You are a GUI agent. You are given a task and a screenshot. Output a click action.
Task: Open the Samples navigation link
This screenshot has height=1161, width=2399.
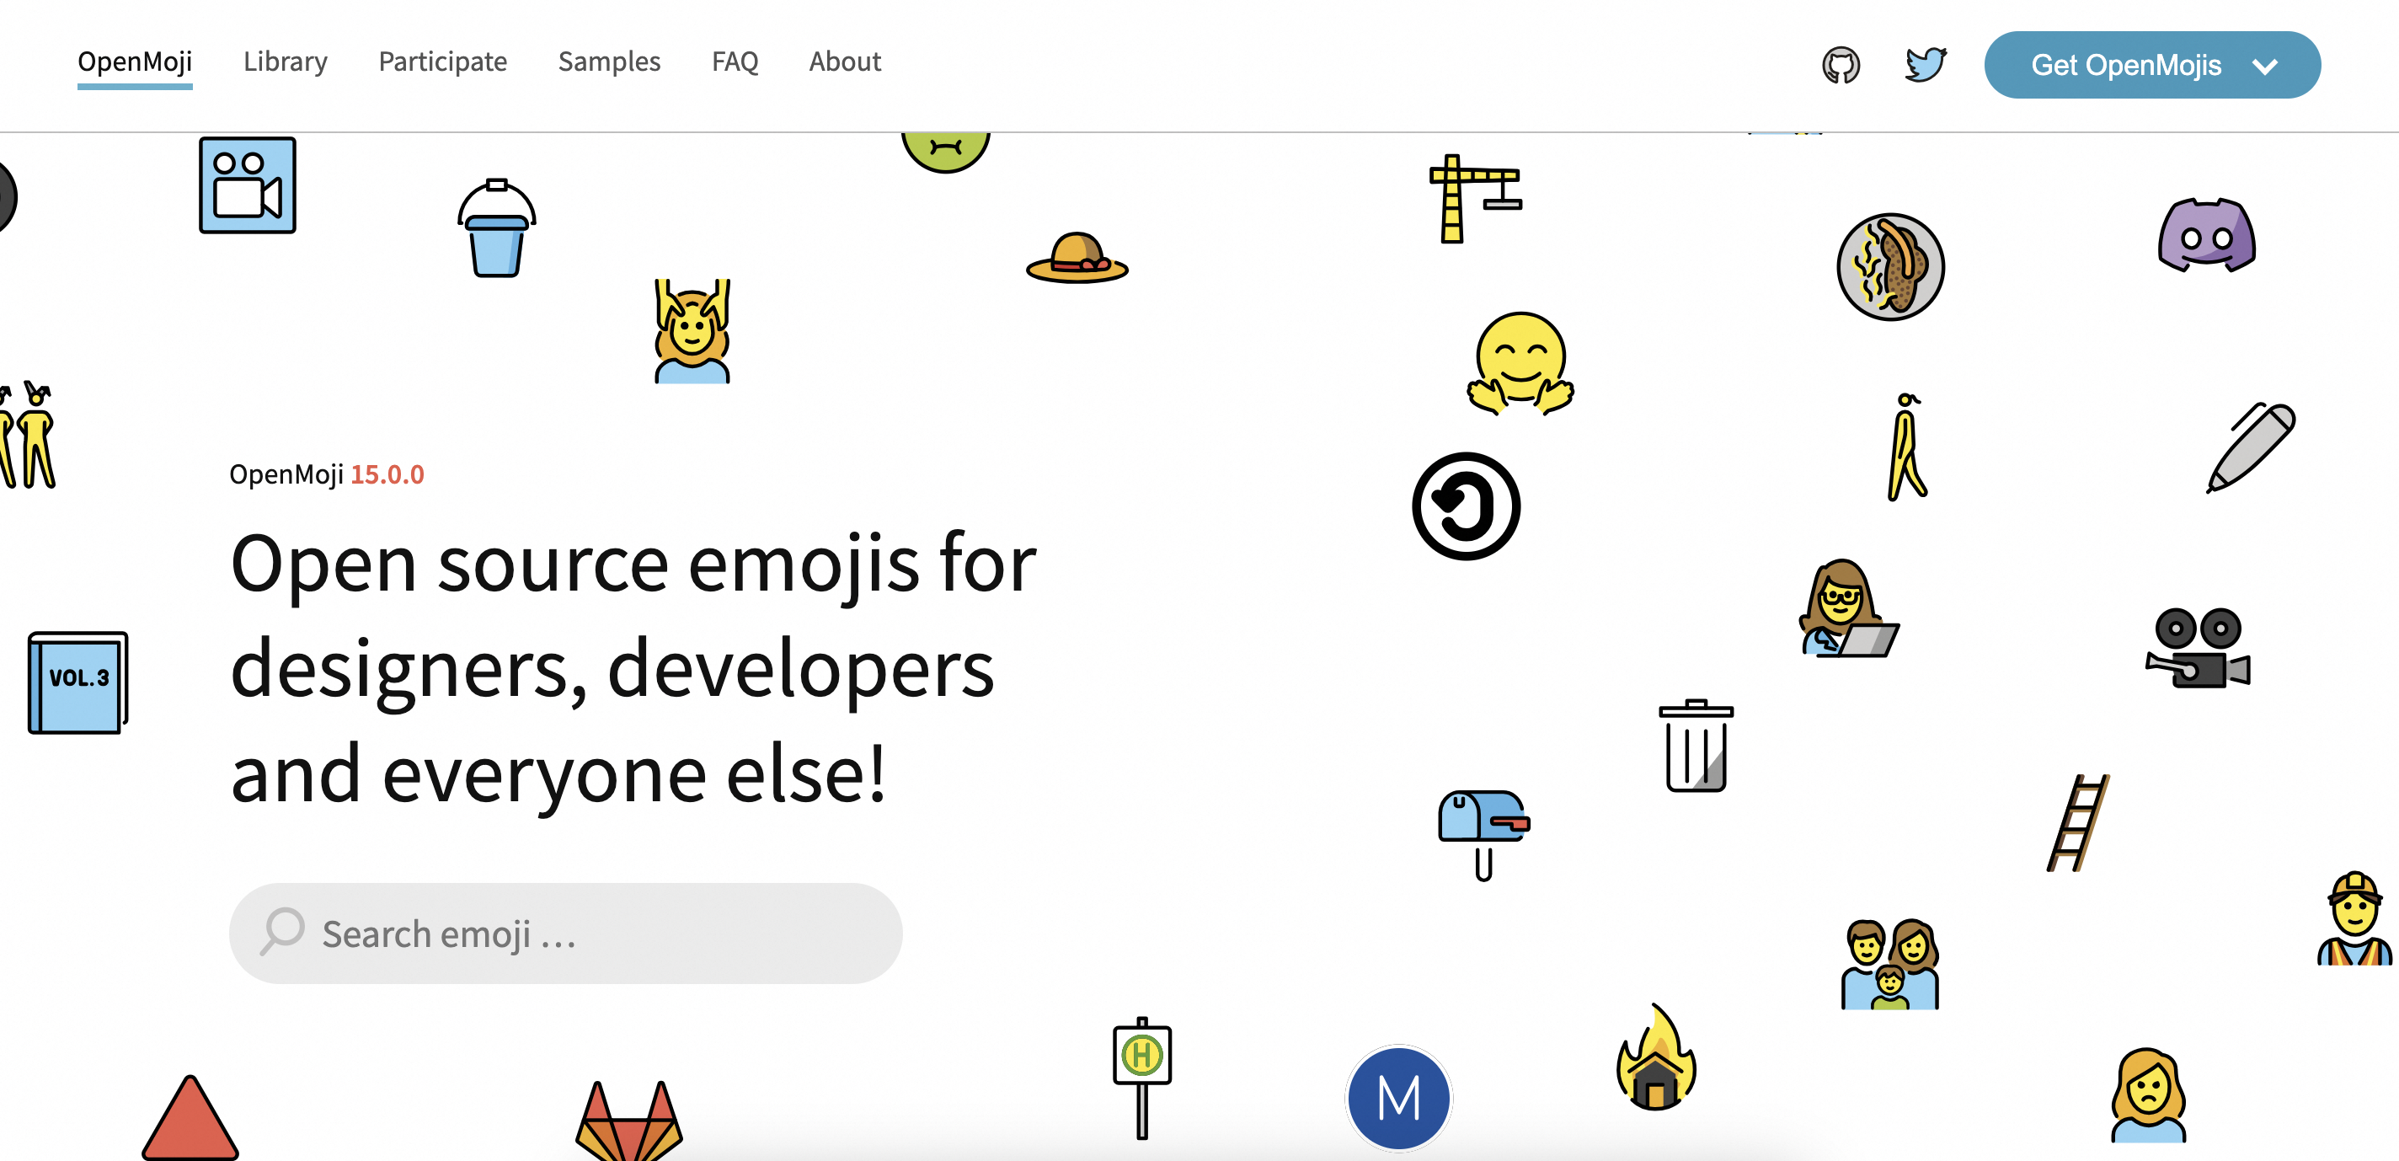click(609, 62)
